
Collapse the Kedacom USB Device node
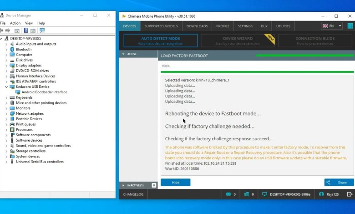[6, 87]
